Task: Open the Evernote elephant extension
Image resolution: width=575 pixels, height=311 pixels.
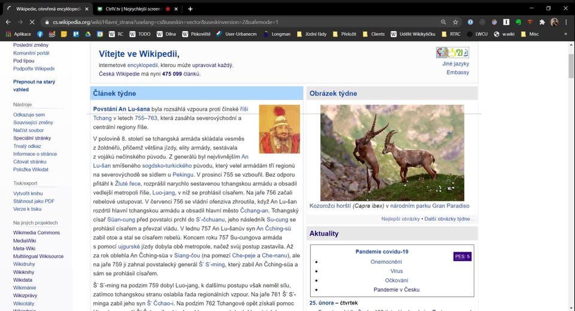Action: pos(518,22)
